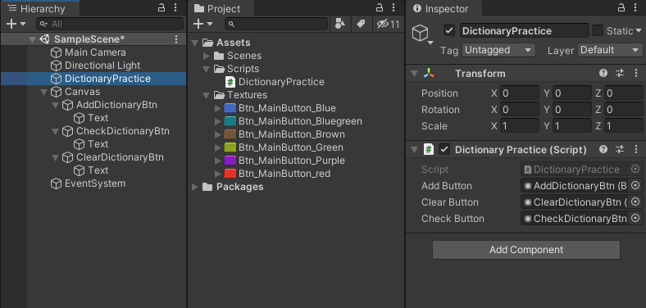Click Unity scene icon beside SampleScene
Screen dimensions: 646x308
(44, 39)
